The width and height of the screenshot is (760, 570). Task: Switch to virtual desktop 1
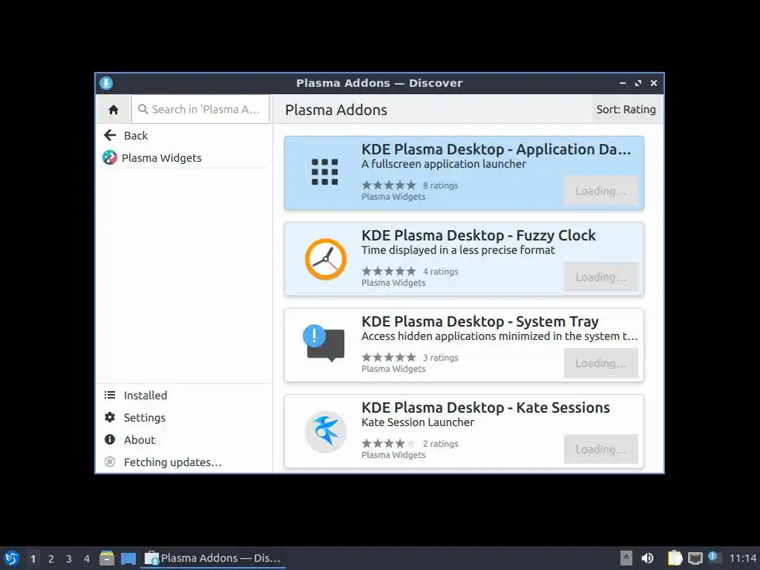33,559
